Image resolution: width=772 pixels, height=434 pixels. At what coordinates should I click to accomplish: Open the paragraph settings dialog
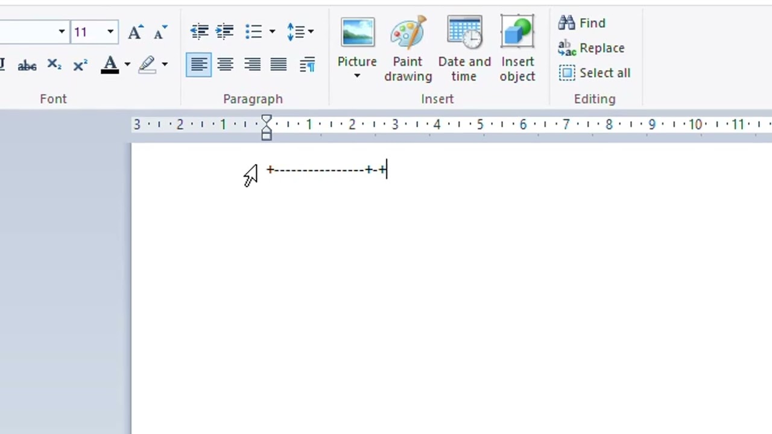tap(307, 64)
